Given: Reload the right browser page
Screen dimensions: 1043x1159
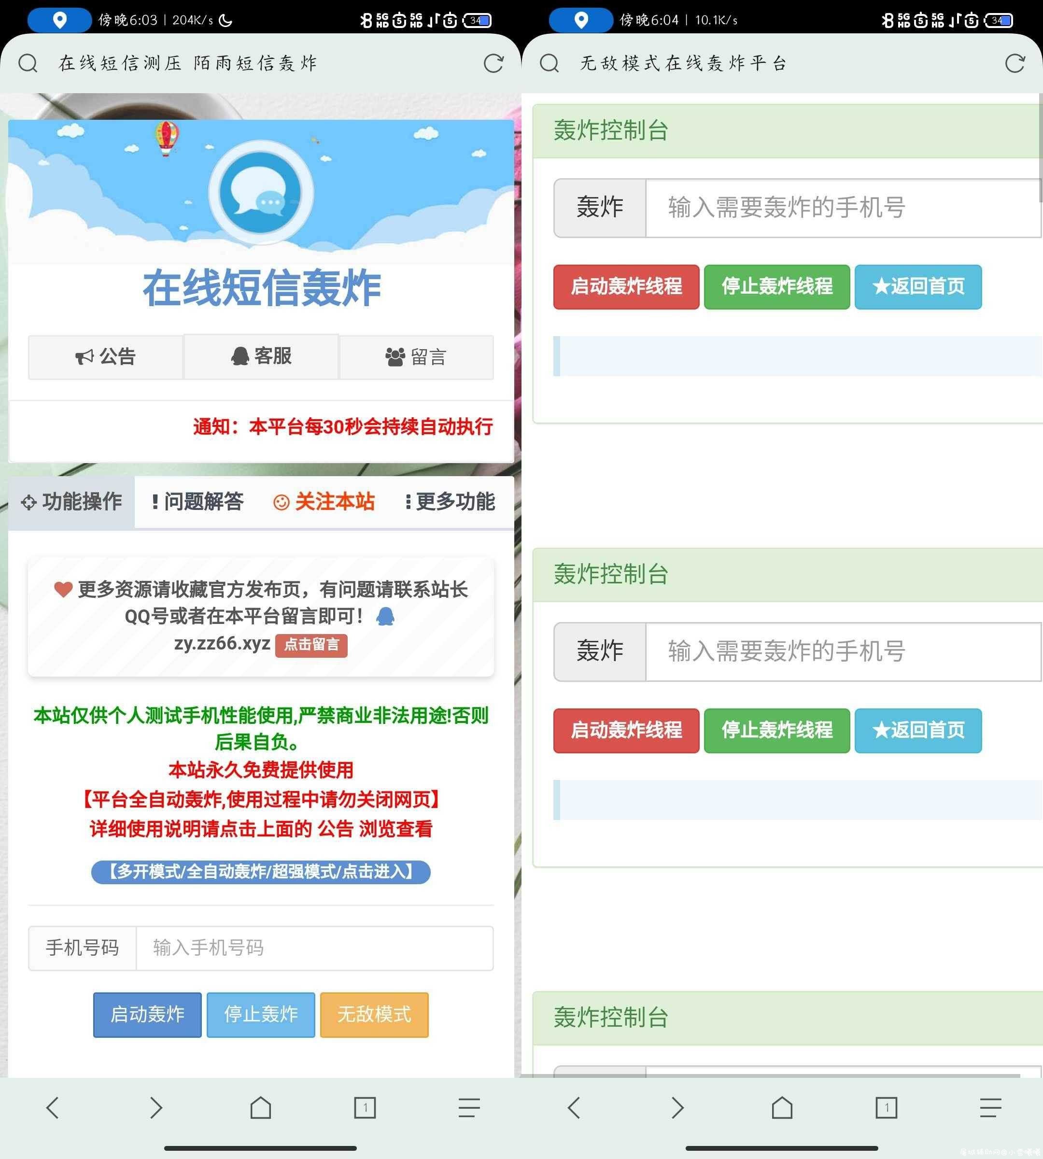Looking at the screenshot, I should tap(1015, 63).
